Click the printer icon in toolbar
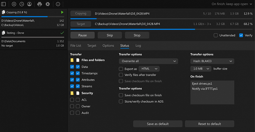Screen dimensions: 255x132 (39, 4)
